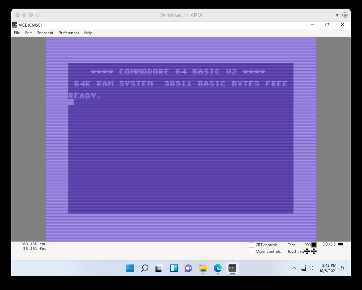Open the Chat app on taskbar
Image resolution: width=362 pixels, height=290 pixels.
point(188,268)
